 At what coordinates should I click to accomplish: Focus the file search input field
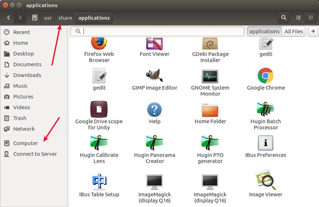157,31
